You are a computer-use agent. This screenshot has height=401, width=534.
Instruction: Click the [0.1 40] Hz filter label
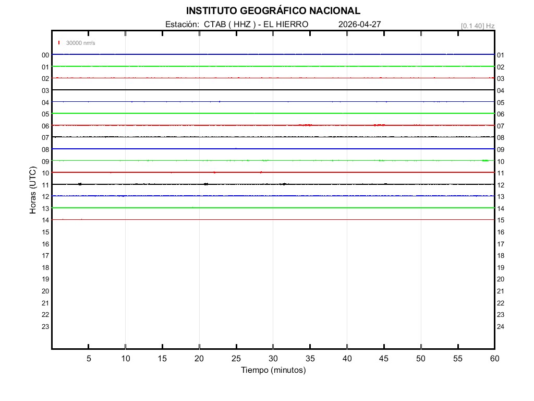tap(477, 26)
